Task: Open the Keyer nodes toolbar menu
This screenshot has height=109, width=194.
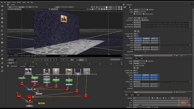Action: pyautogui.click(x=2, y=30)
